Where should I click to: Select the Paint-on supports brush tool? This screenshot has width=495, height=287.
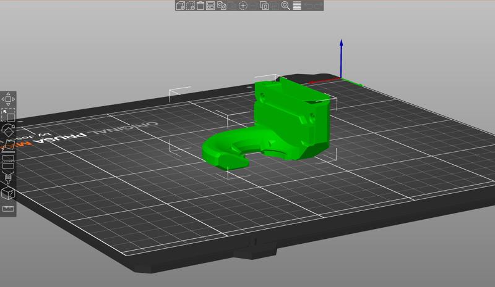8,178
